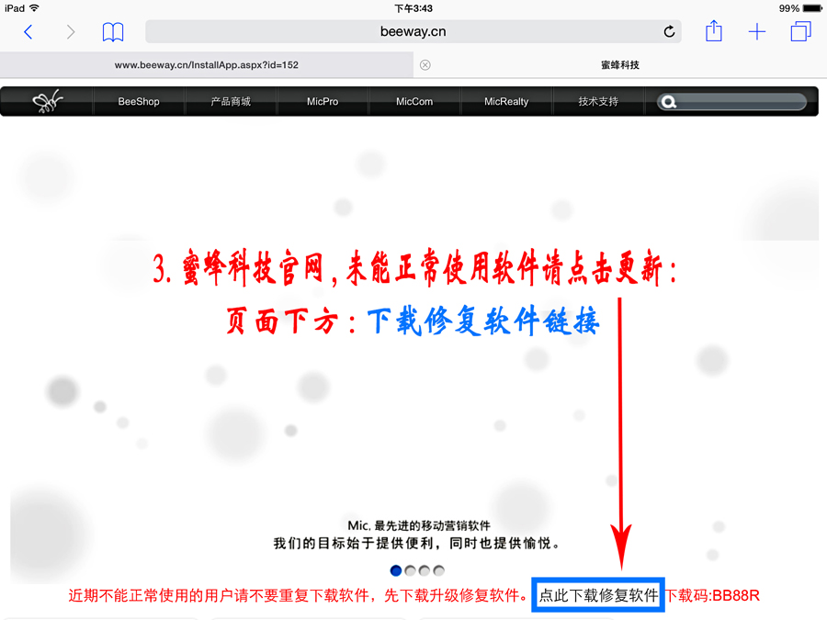Click the 点此下载修复软件 link
This screenshot has height=620, width=827.
point(598,595)
